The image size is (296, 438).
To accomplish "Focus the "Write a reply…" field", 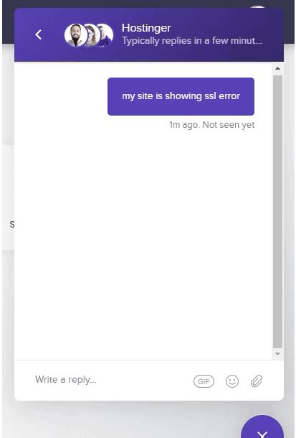I will coord(112,380).
